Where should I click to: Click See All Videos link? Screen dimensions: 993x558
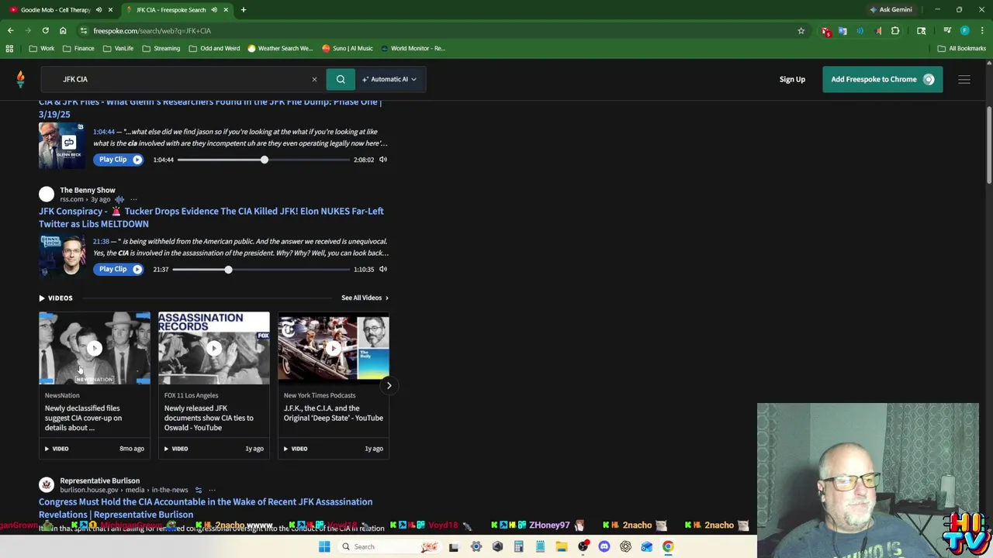point(365,298)
